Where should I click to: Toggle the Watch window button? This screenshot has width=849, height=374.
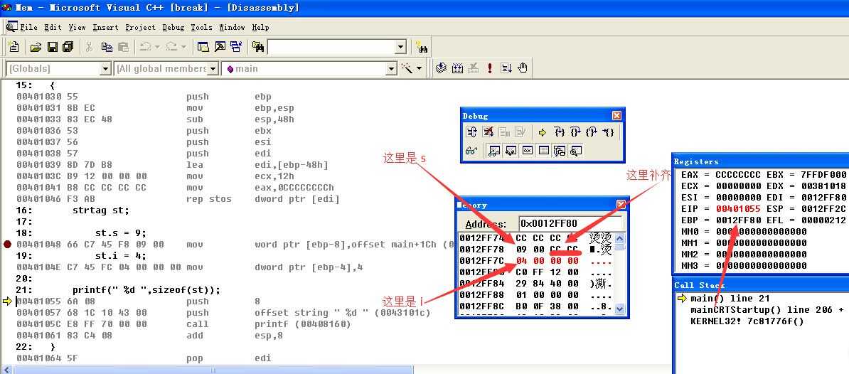pos(493,151)
